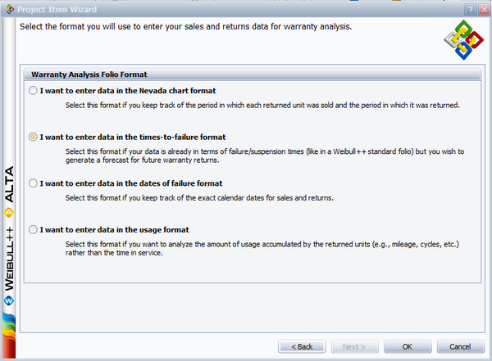The height and width of the screenshot is (361, 492).
Task: Click the grayed-out Next button
Action: click(354, 346)
